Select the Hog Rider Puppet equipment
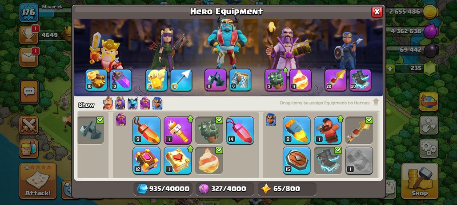The height and width of the screenshot is (205, 457). pyautogui.click(x=328, y=130)
